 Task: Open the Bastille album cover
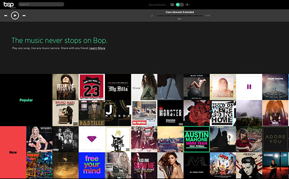coord(92,113)
